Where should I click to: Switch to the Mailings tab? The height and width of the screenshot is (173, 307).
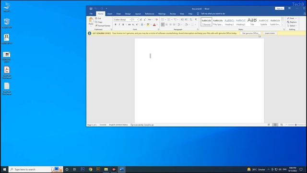(162, 14)
